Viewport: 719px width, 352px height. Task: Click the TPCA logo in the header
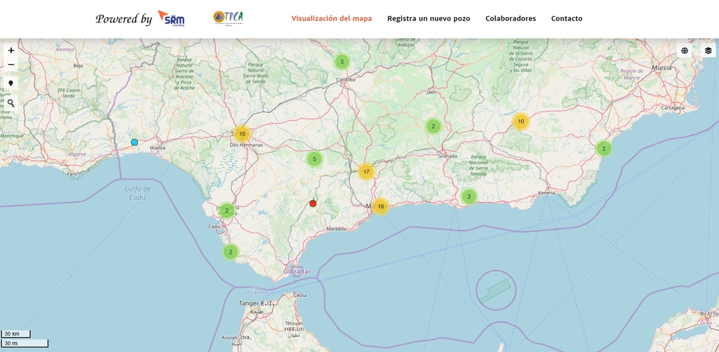click(228, 19)
